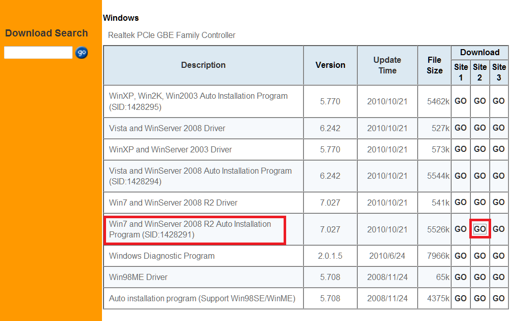Focus the Download Search text field

tap(38, 53)
